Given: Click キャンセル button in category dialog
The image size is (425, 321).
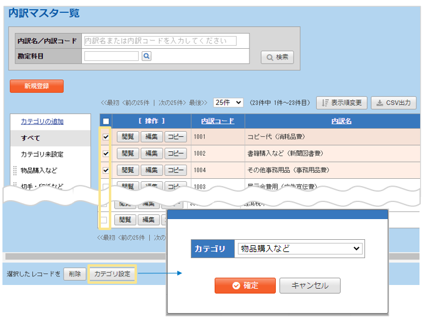Looking at the screenshot, I should [310, 286].
